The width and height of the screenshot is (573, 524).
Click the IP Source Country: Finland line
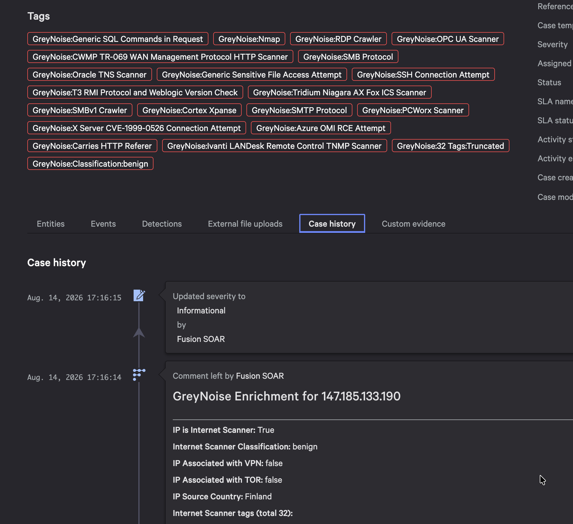tap(222, 496)
